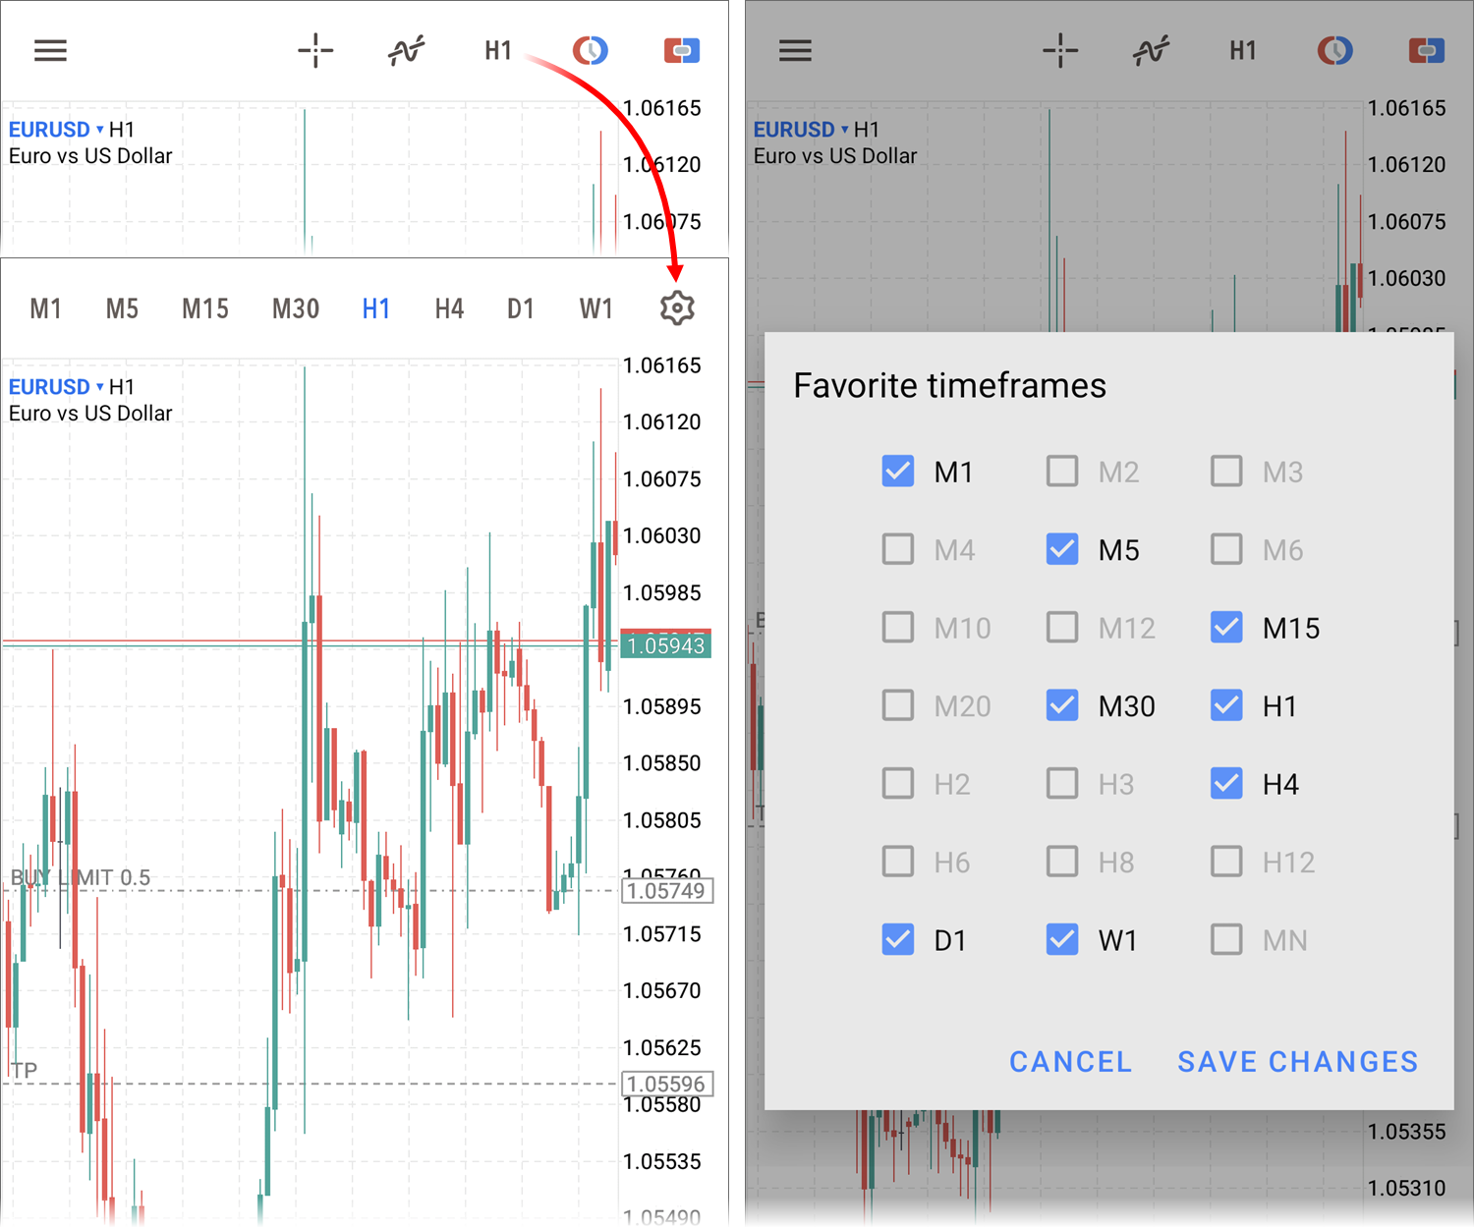Uncheck the M1 favorite timeframe
The height and width of the screenshot is (1228, 1474).
(x=897, y=472)
